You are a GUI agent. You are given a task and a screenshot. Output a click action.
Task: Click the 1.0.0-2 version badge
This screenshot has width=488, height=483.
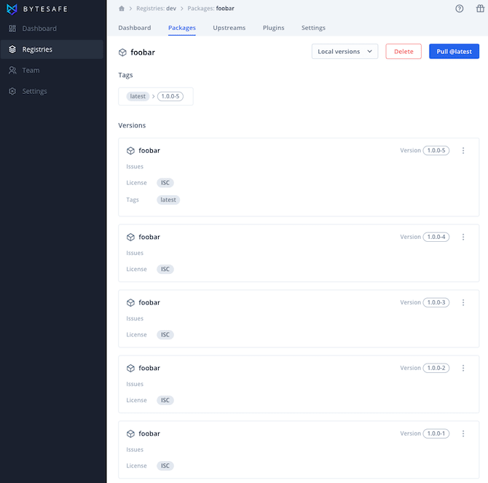pos(436,368)
